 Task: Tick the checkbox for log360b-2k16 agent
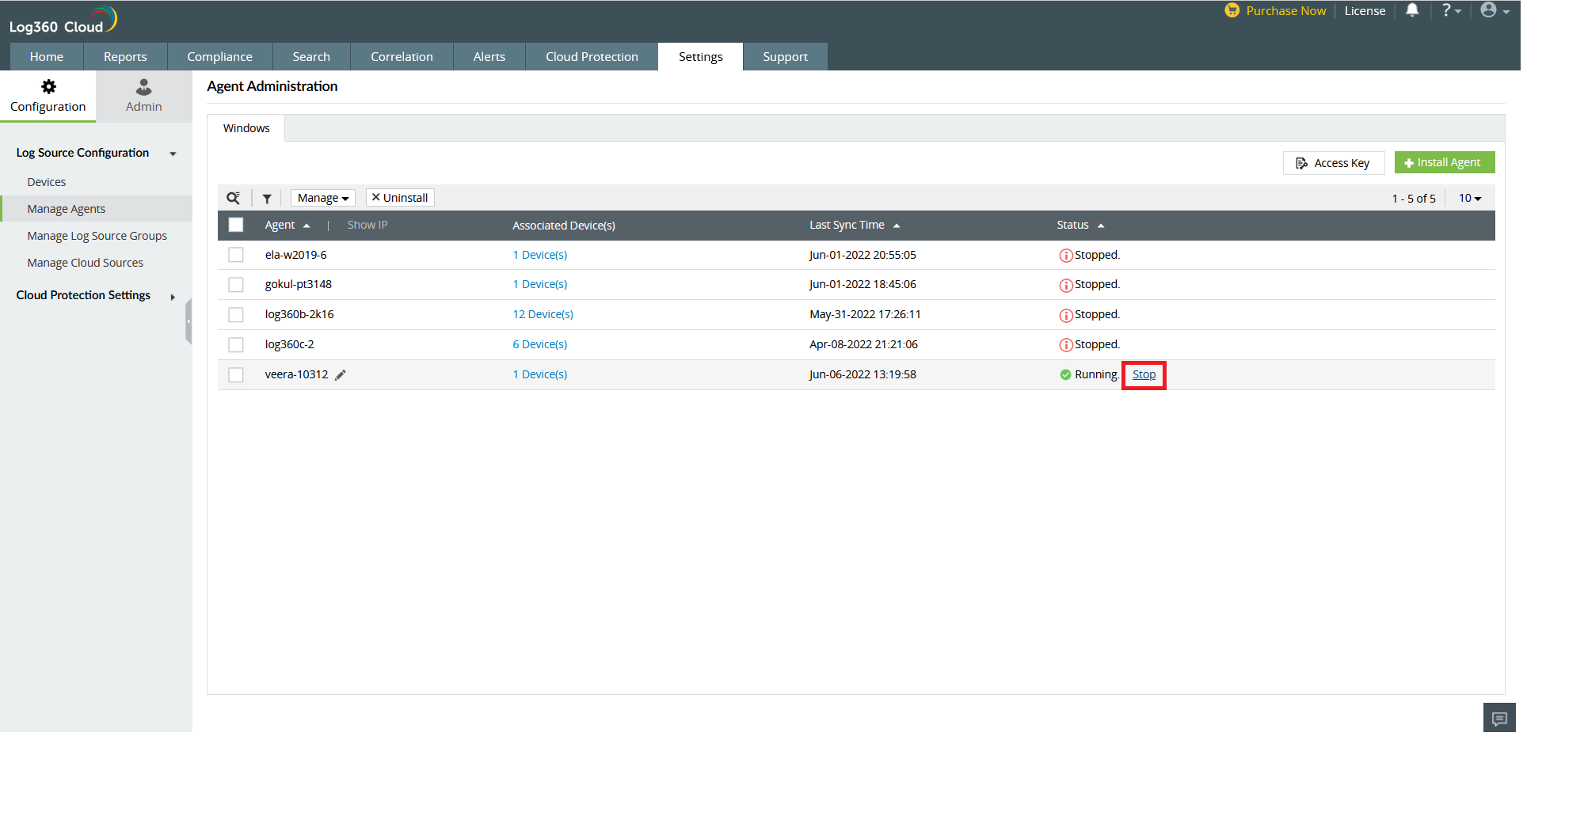tap(236, 315)
